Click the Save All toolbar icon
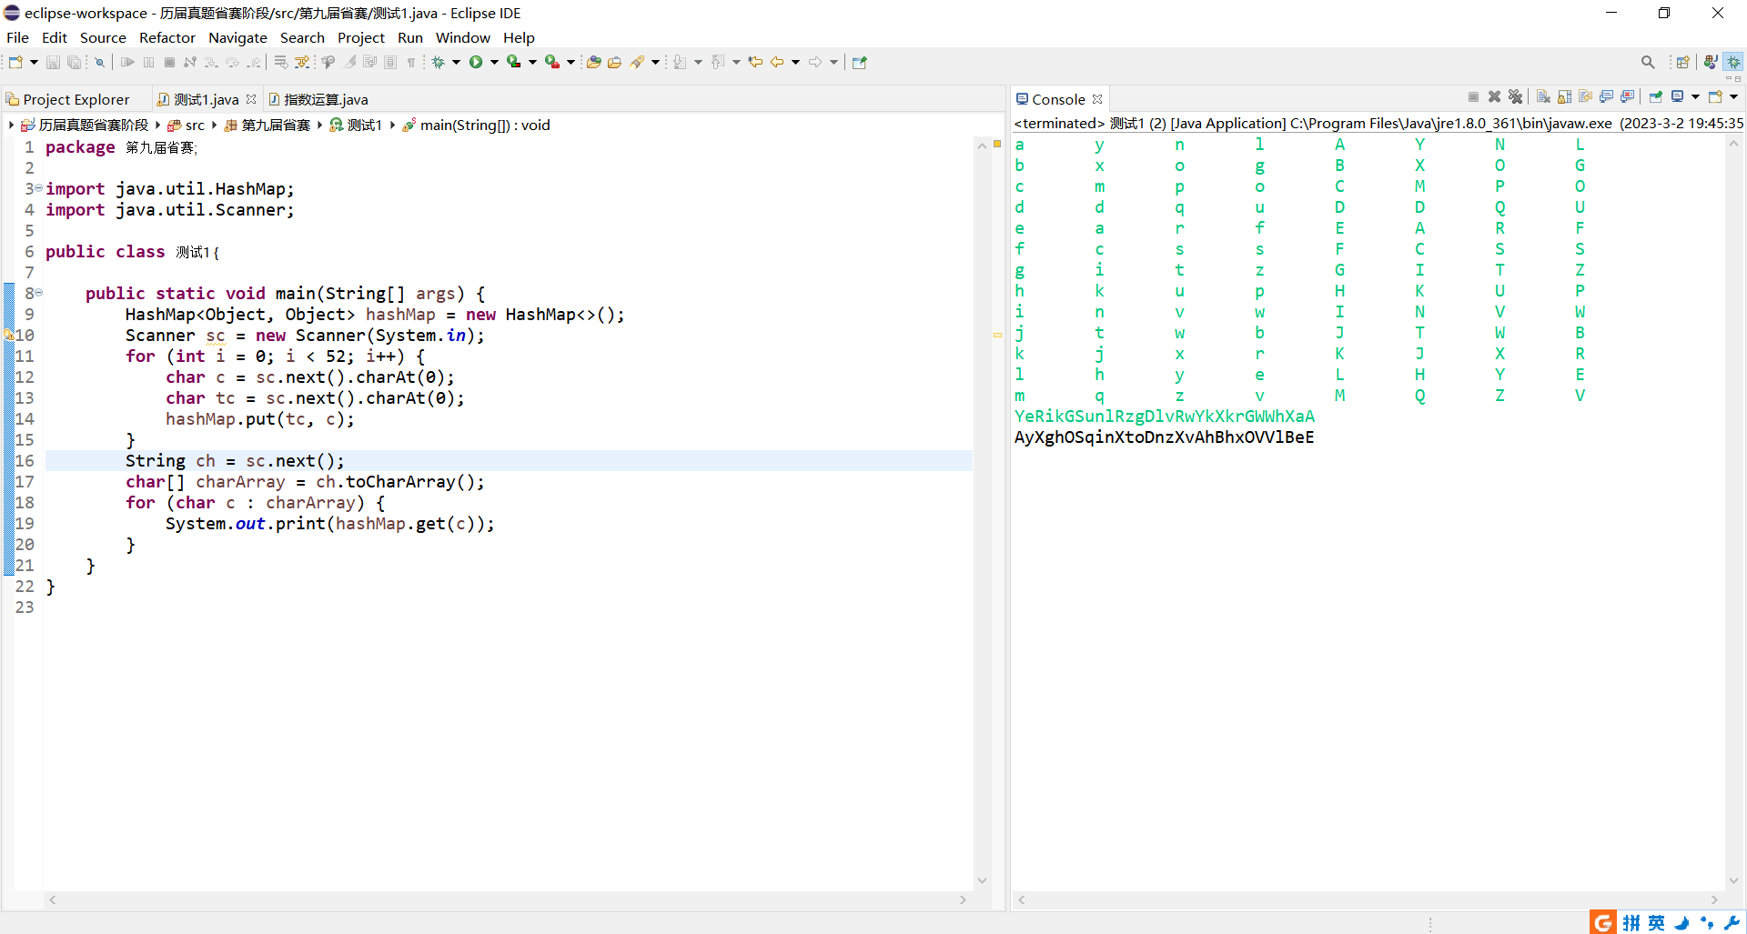Screen dimensions: 1747x934 point(74,62)
